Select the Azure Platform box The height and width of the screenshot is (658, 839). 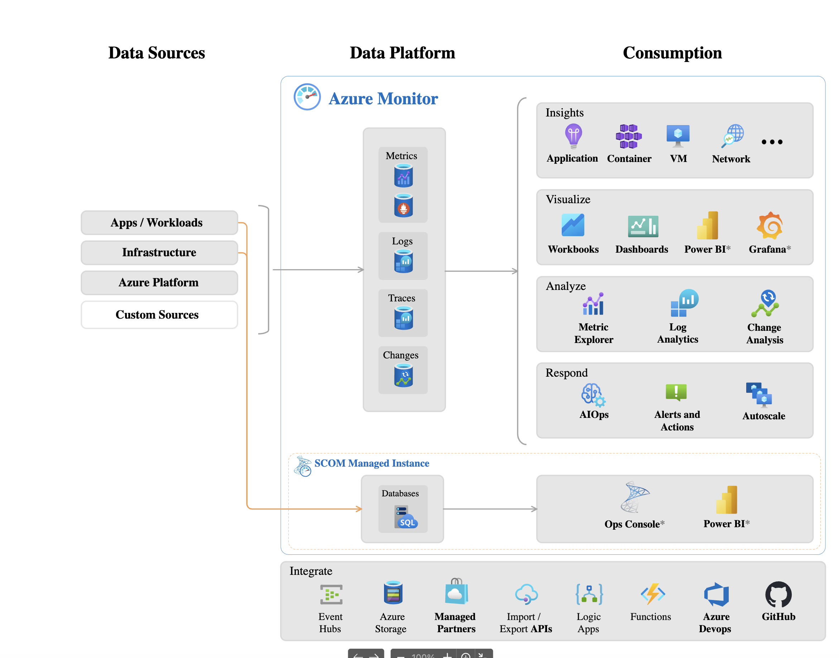pyautogui.click(x=159, y=282)
